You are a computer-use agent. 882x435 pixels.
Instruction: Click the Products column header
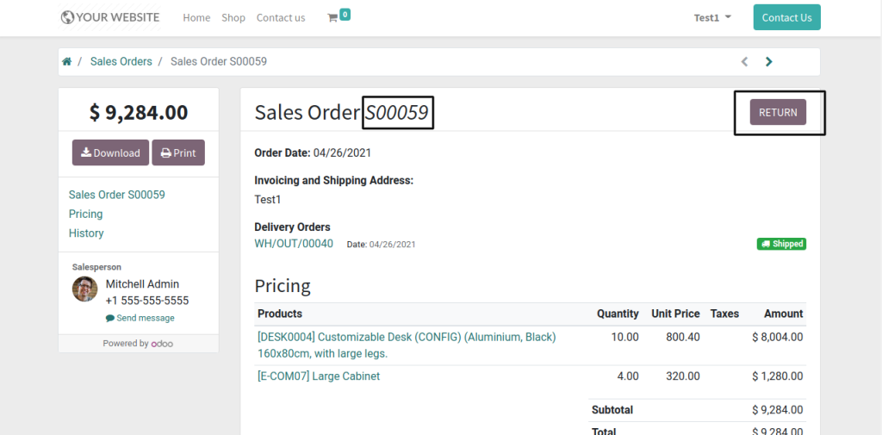point(280,314)
